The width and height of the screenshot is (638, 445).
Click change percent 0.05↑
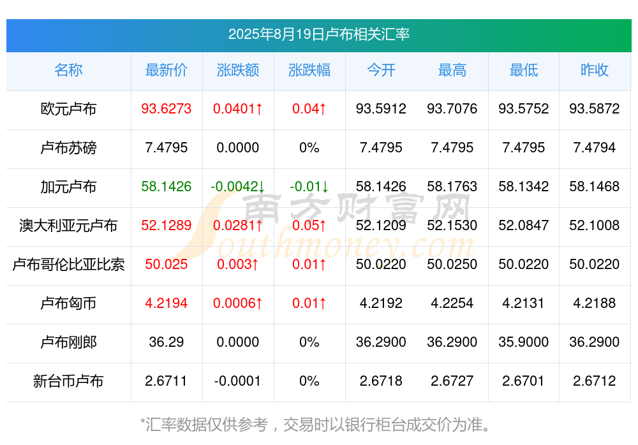(x=309, y=225)
